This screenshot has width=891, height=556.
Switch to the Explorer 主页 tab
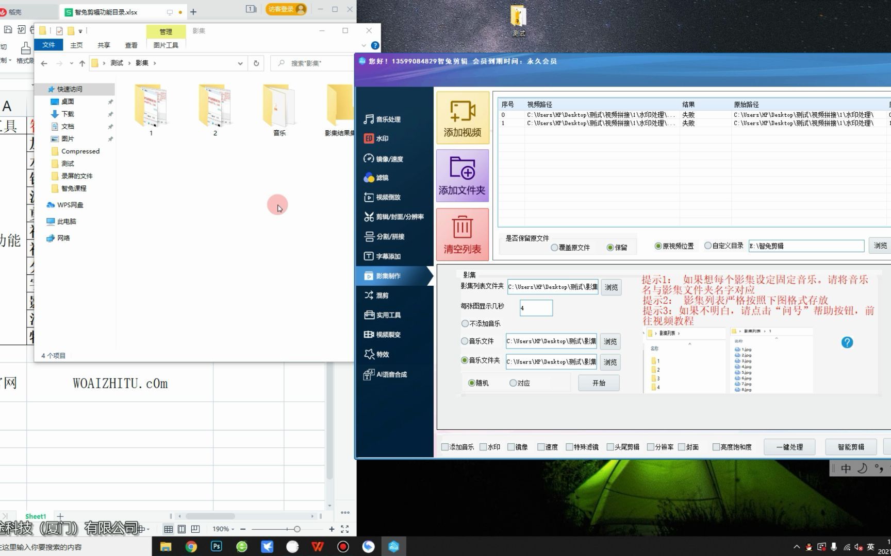coord(76,45)
